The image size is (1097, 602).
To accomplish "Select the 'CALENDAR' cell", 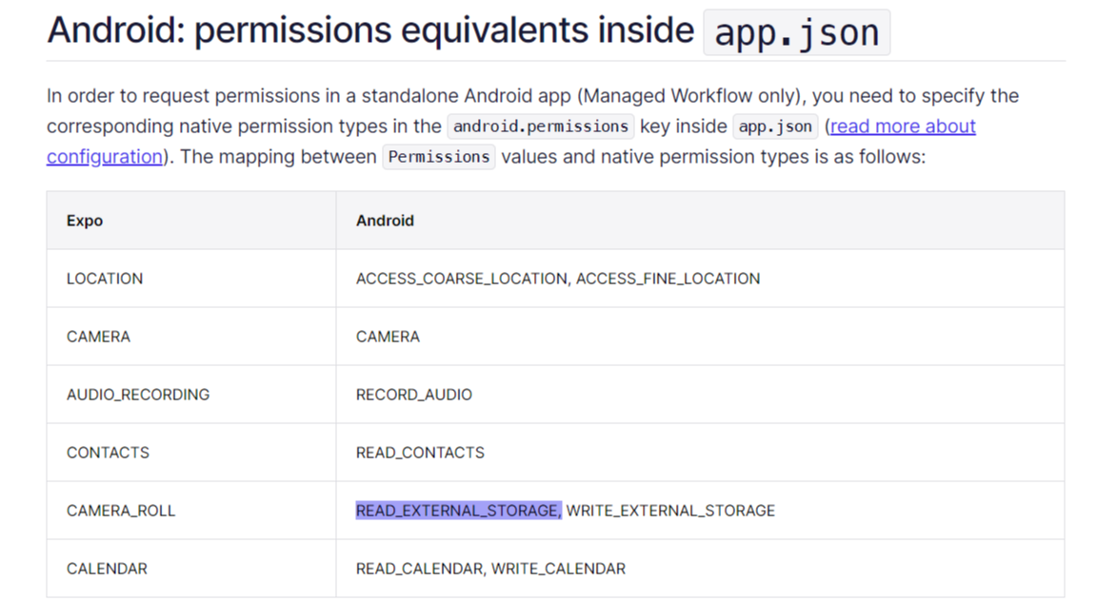I will coord(191,569).
